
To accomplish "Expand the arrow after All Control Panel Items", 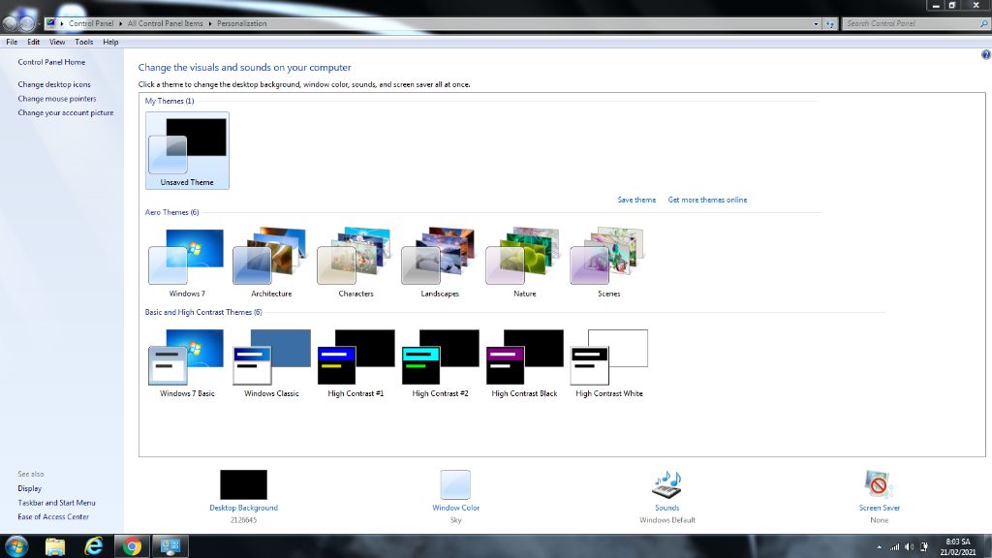I will tap(210, 23).
